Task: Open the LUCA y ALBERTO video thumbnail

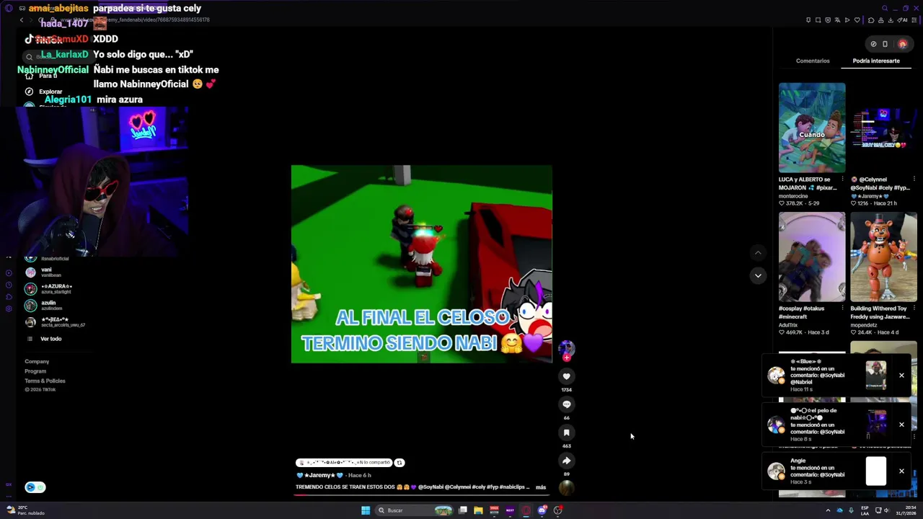Action: pos(812,128)
